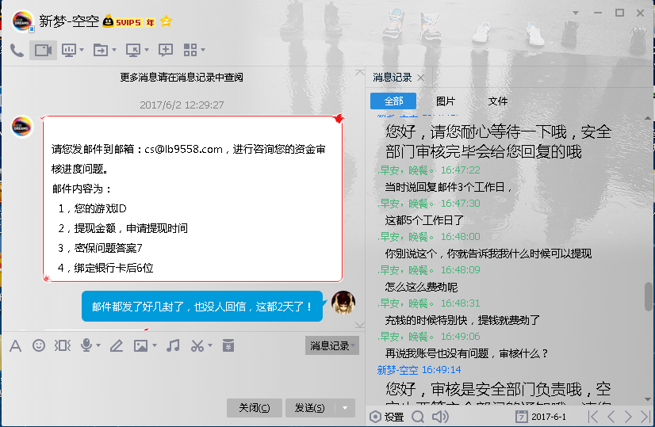
Task: Expand the apps grid dropdown arrow
Action: click(203, 50)
